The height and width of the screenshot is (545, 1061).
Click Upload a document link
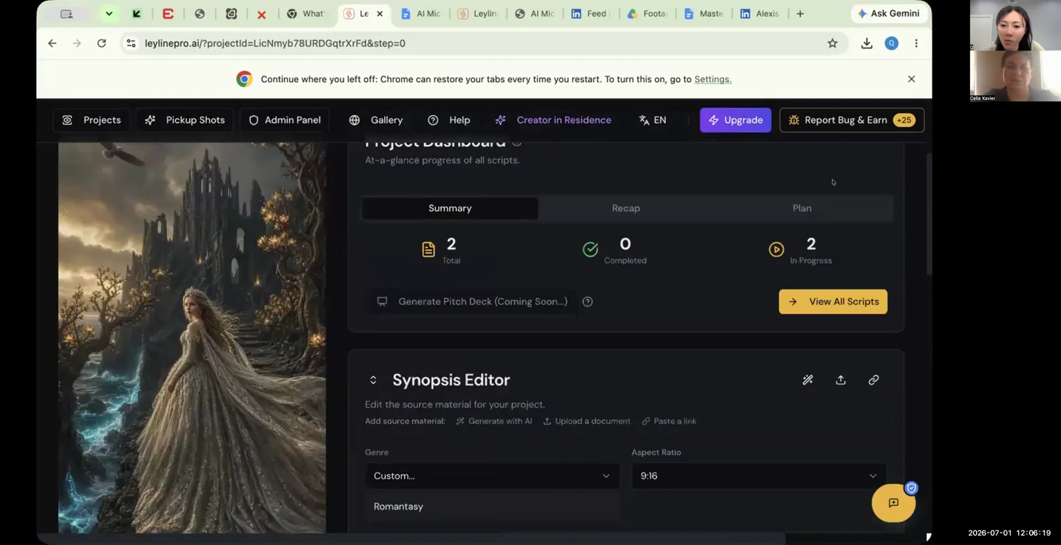587,421
